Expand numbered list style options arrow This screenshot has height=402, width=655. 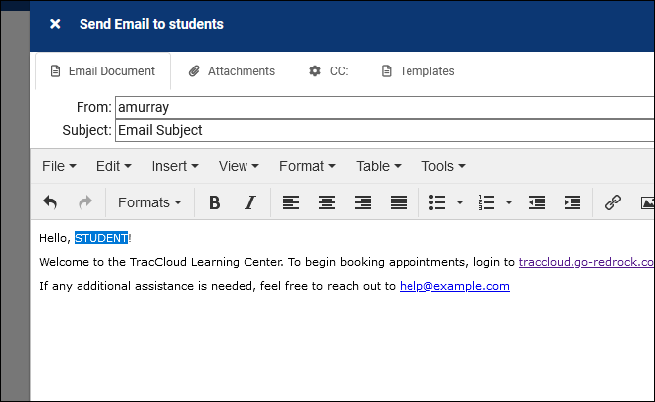(509, 202)
